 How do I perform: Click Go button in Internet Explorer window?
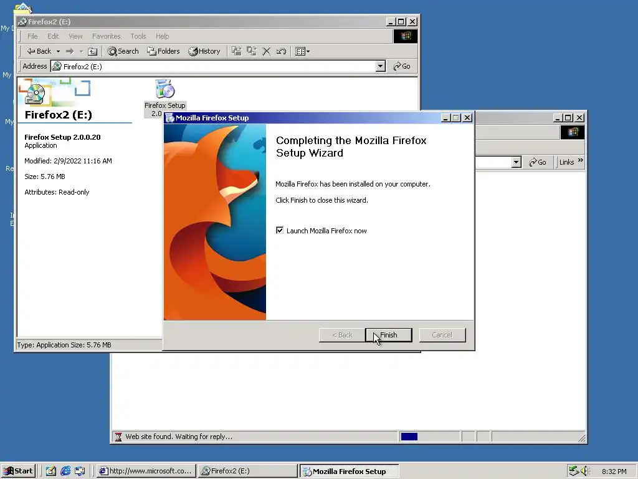[538, 162]
